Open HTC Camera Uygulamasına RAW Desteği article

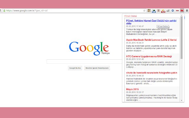click(x=149, y=56)
